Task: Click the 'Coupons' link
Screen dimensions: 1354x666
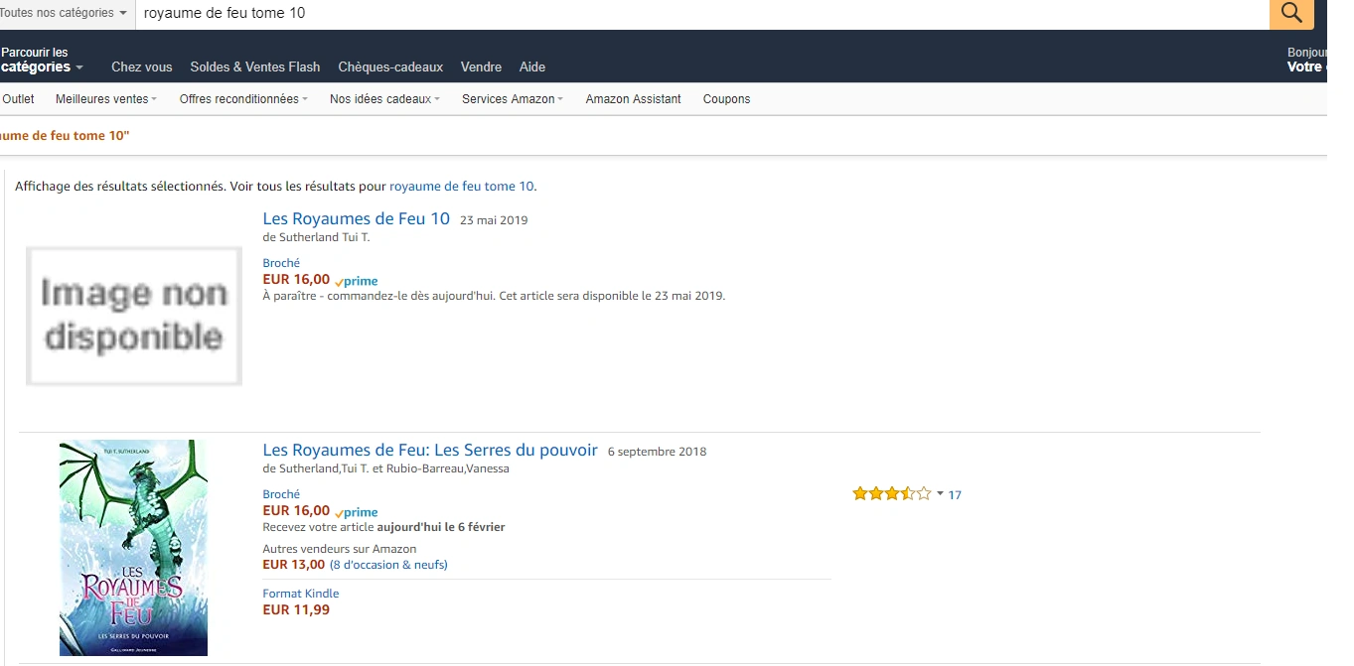Action: click(726, 99)
